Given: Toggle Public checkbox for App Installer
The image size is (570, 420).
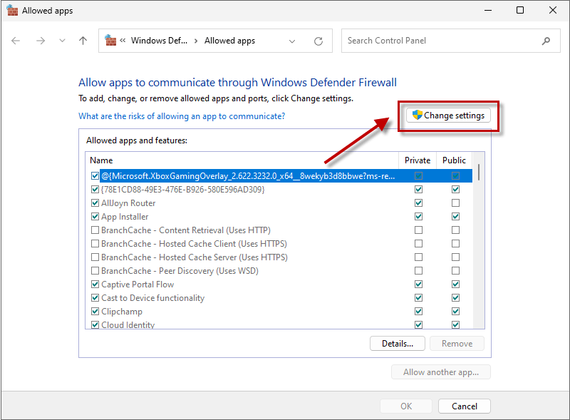Looking at the screenshot, I should [x=455, y=217].
